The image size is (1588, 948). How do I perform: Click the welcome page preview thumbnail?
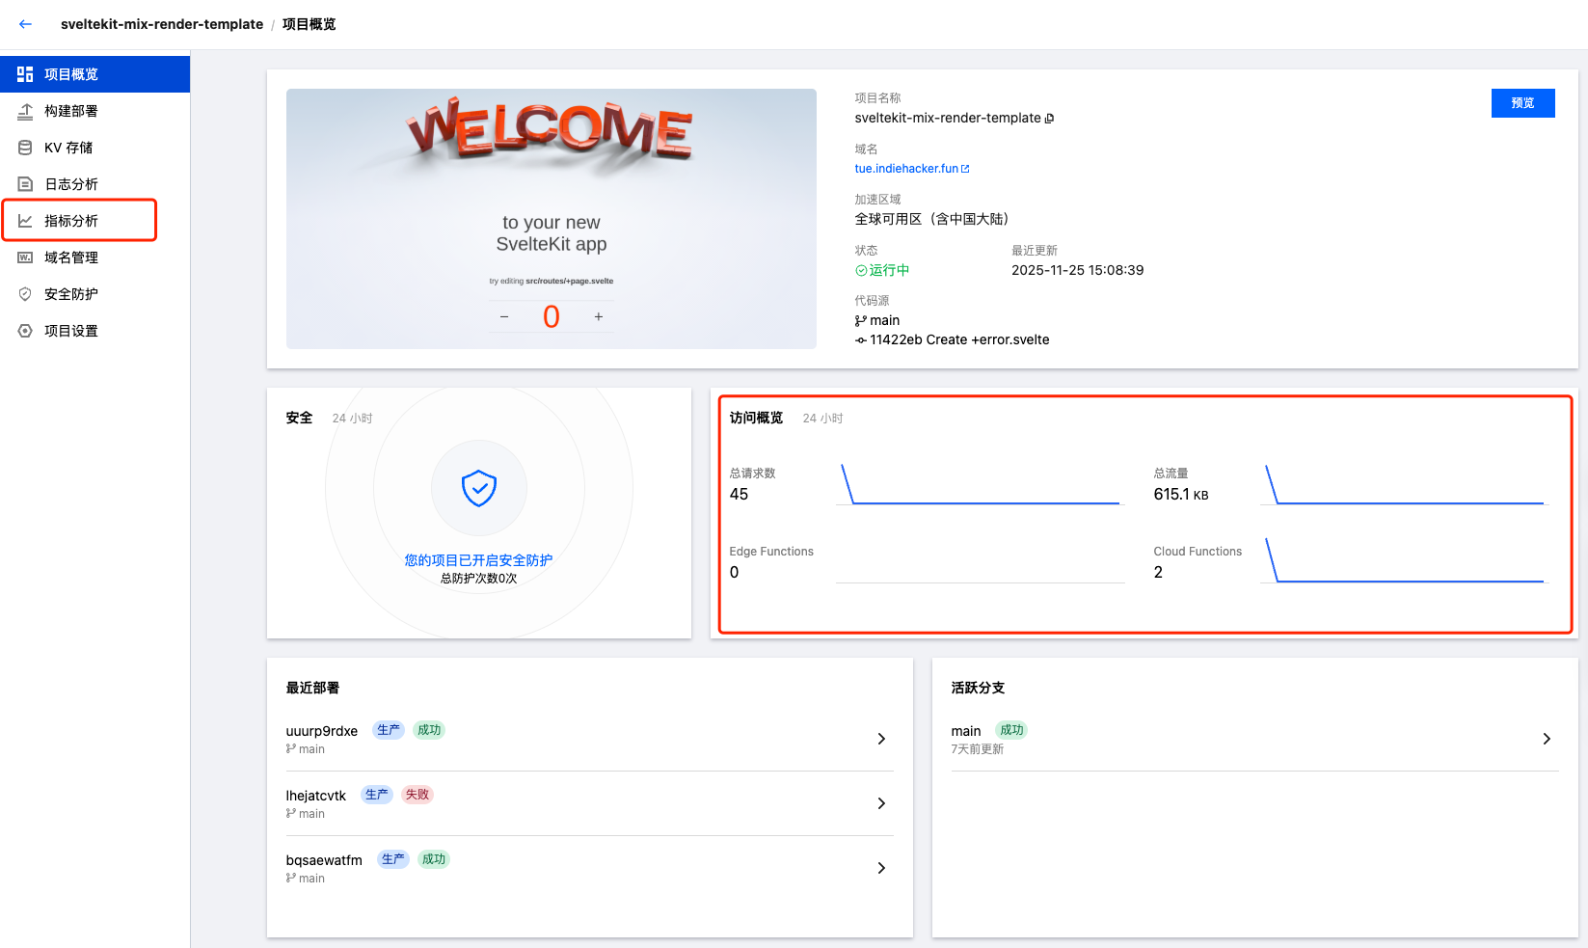pyautogui.click(x=551, y=219)
